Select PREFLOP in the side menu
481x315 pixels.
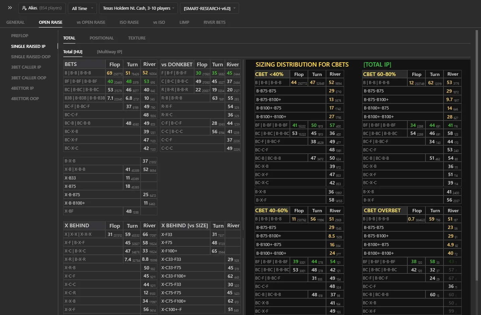(20, 36)
